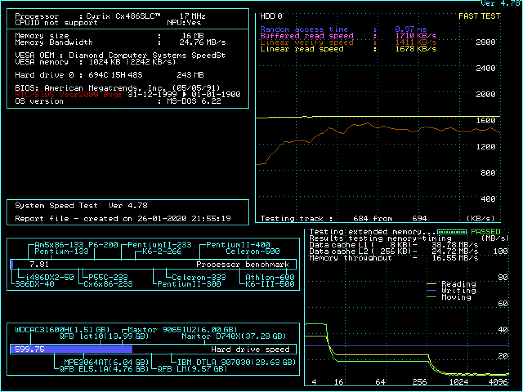The height and width of the screenshot is (392, 523).
Task: Click the 'NPU:Yes' indicator
Action: pos(184,23)
